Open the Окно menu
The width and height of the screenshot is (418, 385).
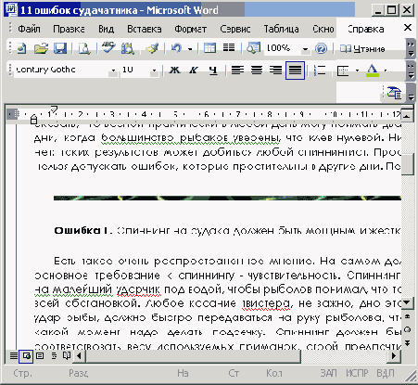(x=323, y=29)
